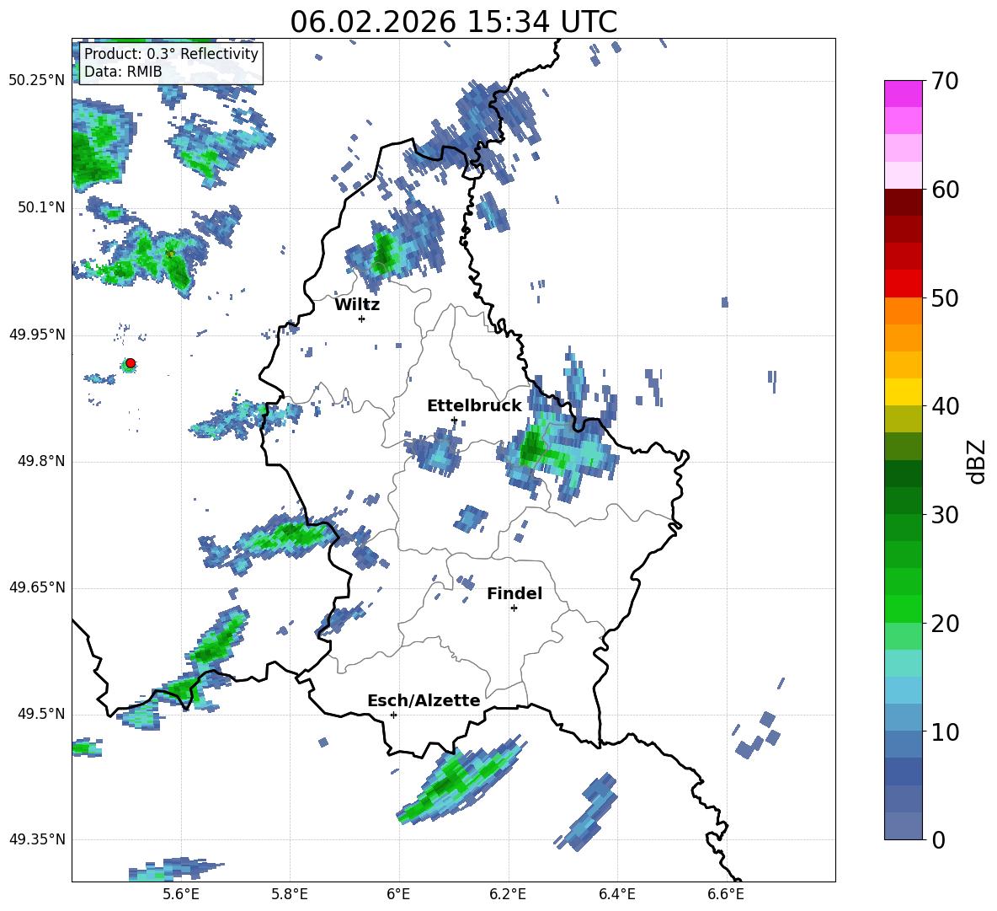Viewport: 997px width, 911px height.
Task: Click the 6.6°E longitude label
Action: (x=726, y=894)
